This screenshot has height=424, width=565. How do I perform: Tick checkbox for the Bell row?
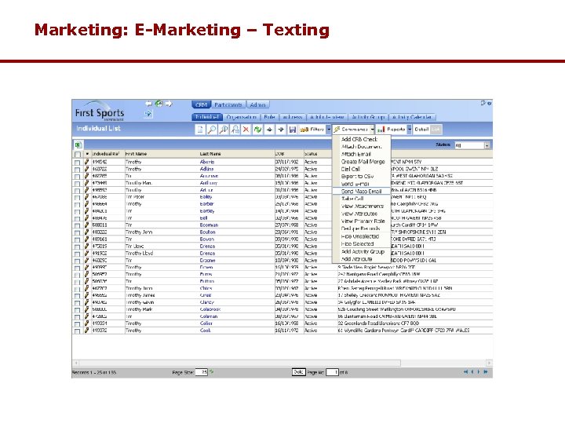pos(77,218)
